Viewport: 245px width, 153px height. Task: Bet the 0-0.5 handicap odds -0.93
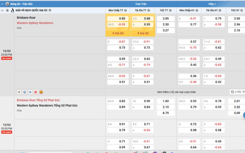[x=118, y=24]
